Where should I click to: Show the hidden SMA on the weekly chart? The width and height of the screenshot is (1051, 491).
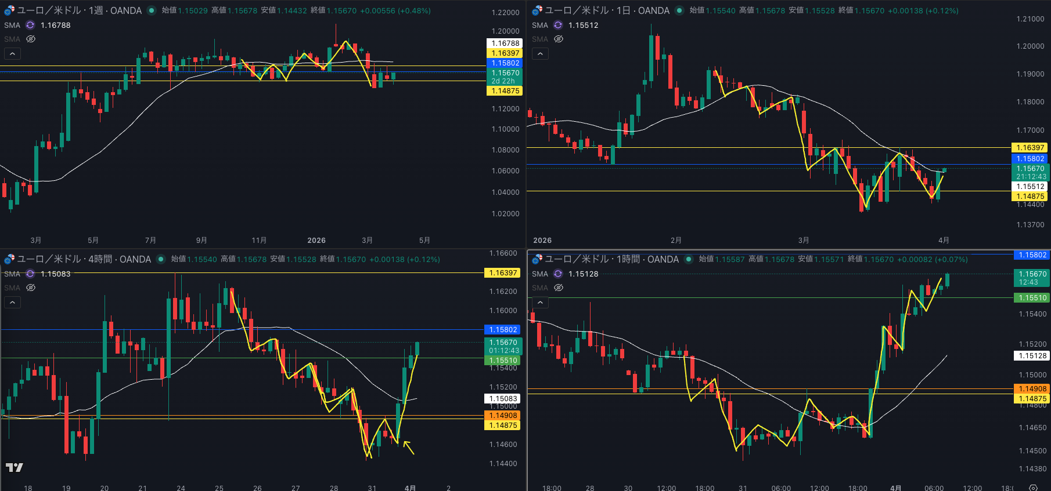coord(31,39)
